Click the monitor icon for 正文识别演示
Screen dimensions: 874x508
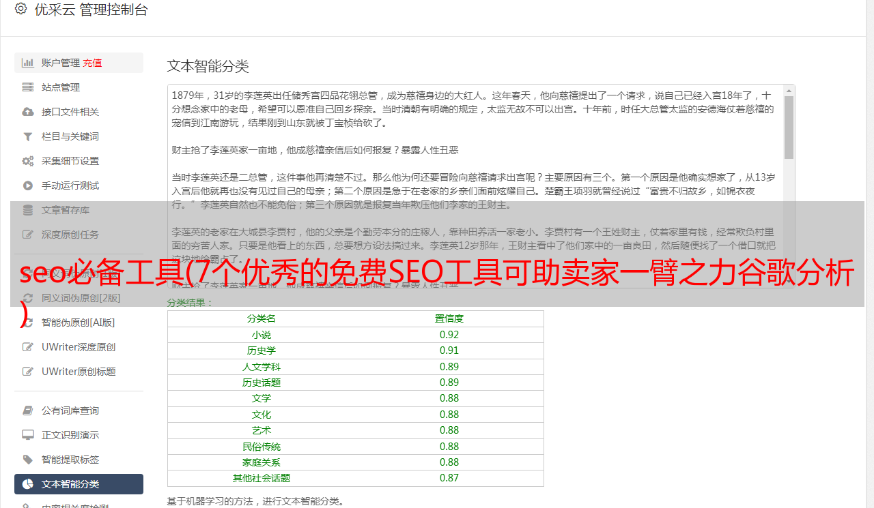click(x=28, y=435)
